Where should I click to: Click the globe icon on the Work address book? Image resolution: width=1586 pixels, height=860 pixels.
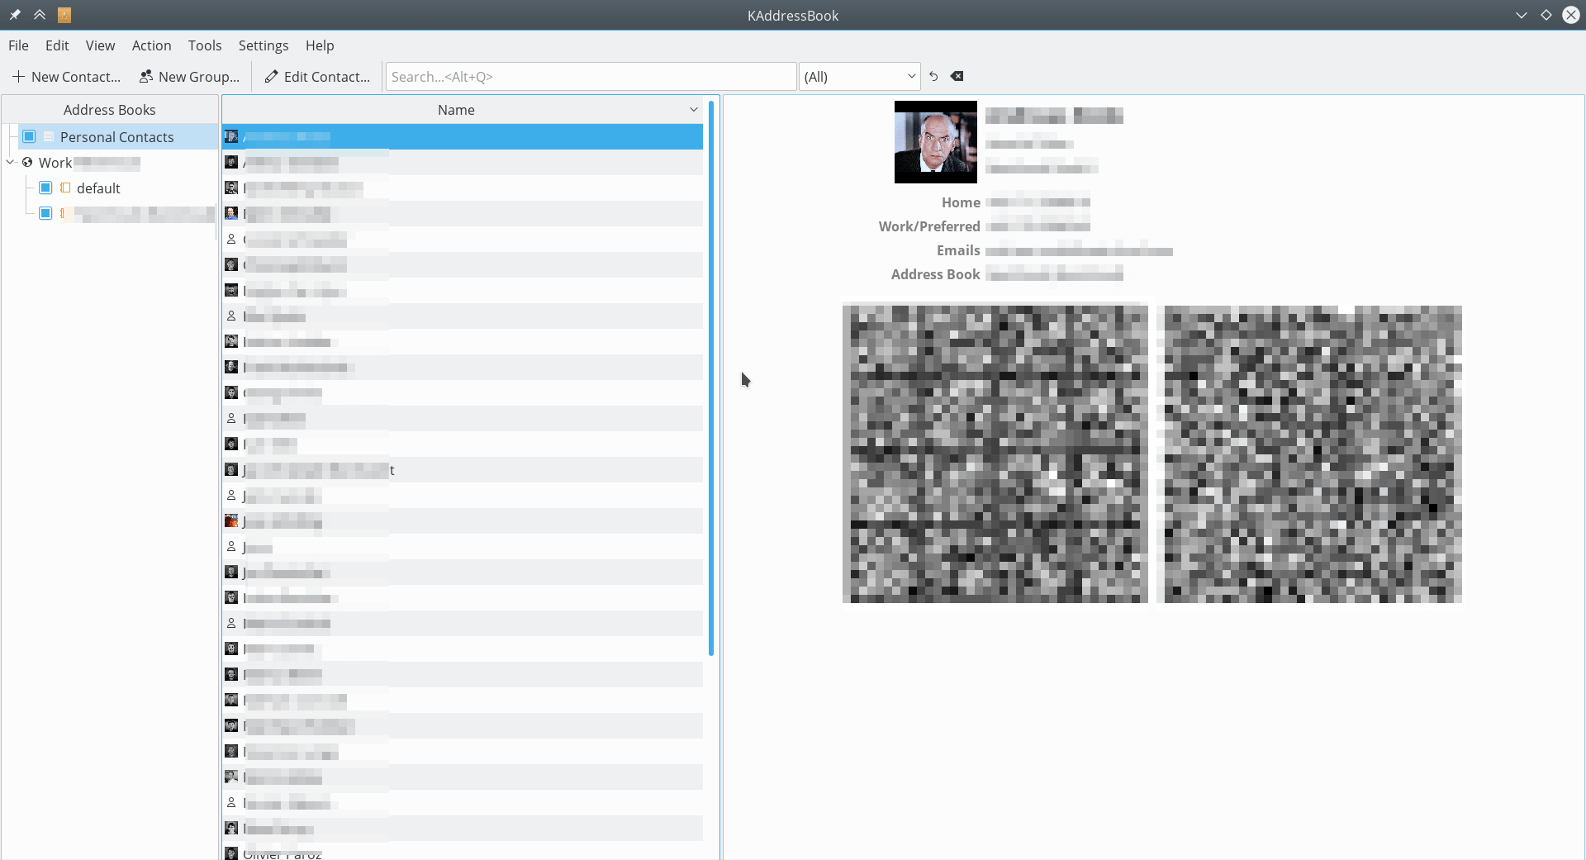click(x=27, y=162)
